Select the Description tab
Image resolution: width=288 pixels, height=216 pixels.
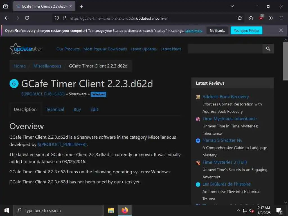point(25,109)
